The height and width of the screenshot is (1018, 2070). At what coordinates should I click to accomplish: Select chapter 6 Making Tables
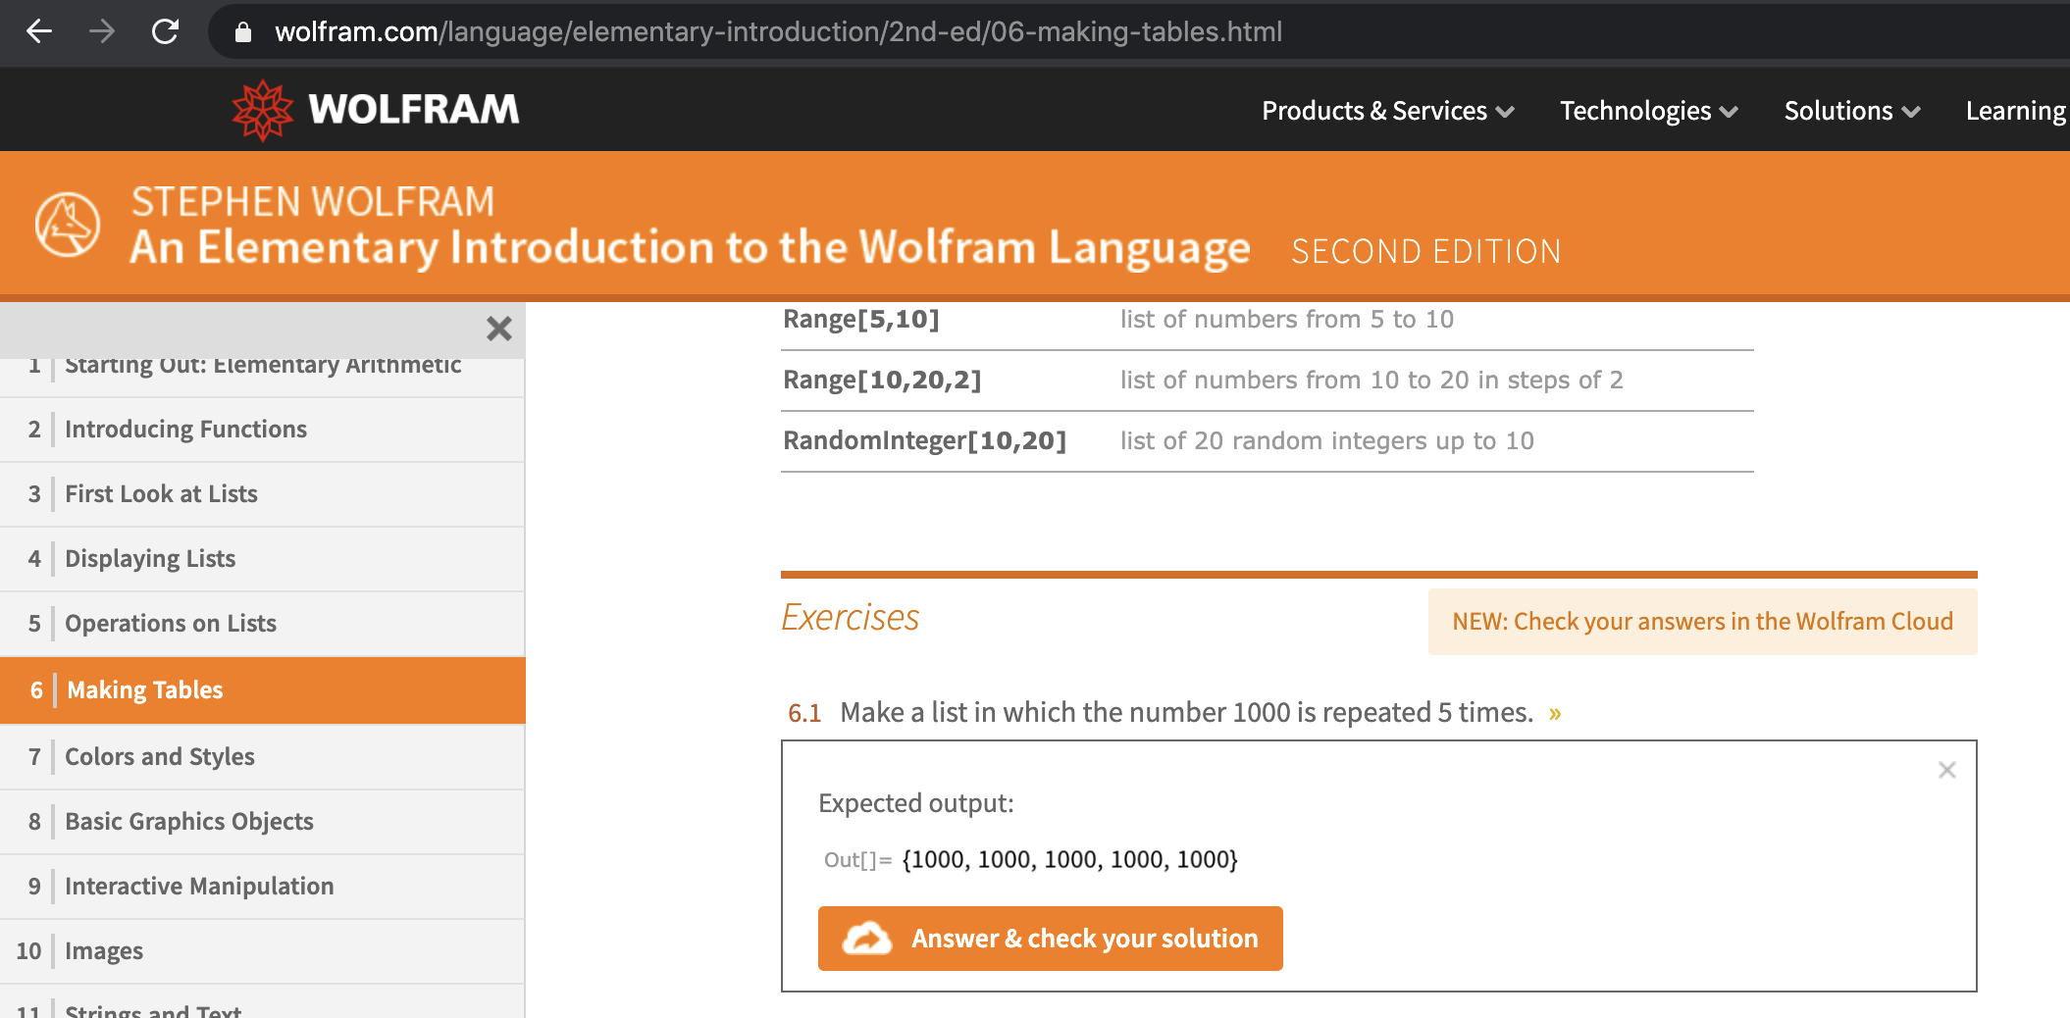pos(262,690)
